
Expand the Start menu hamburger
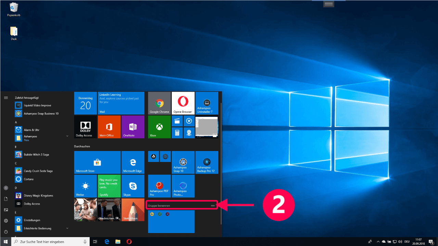tap(6, 98)
